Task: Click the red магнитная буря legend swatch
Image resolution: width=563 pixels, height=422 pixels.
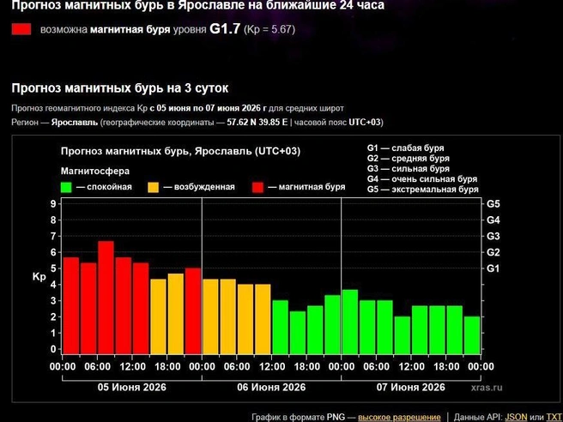Action: pos(257,187)
